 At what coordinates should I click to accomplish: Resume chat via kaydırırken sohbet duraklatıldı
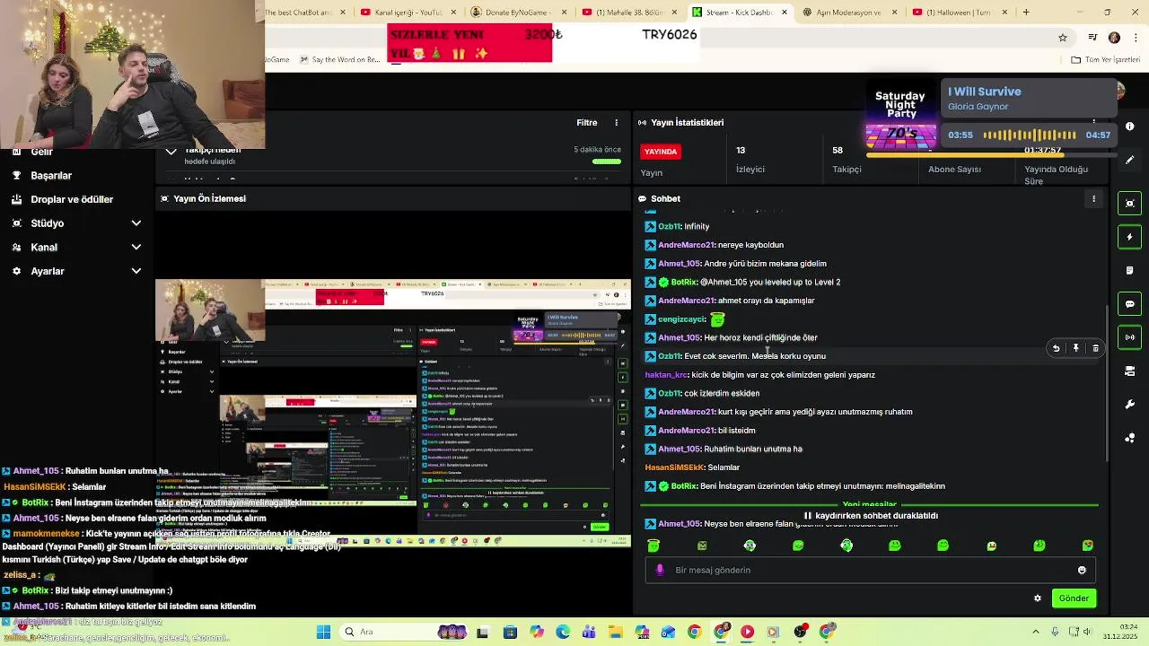coord(870,516)
